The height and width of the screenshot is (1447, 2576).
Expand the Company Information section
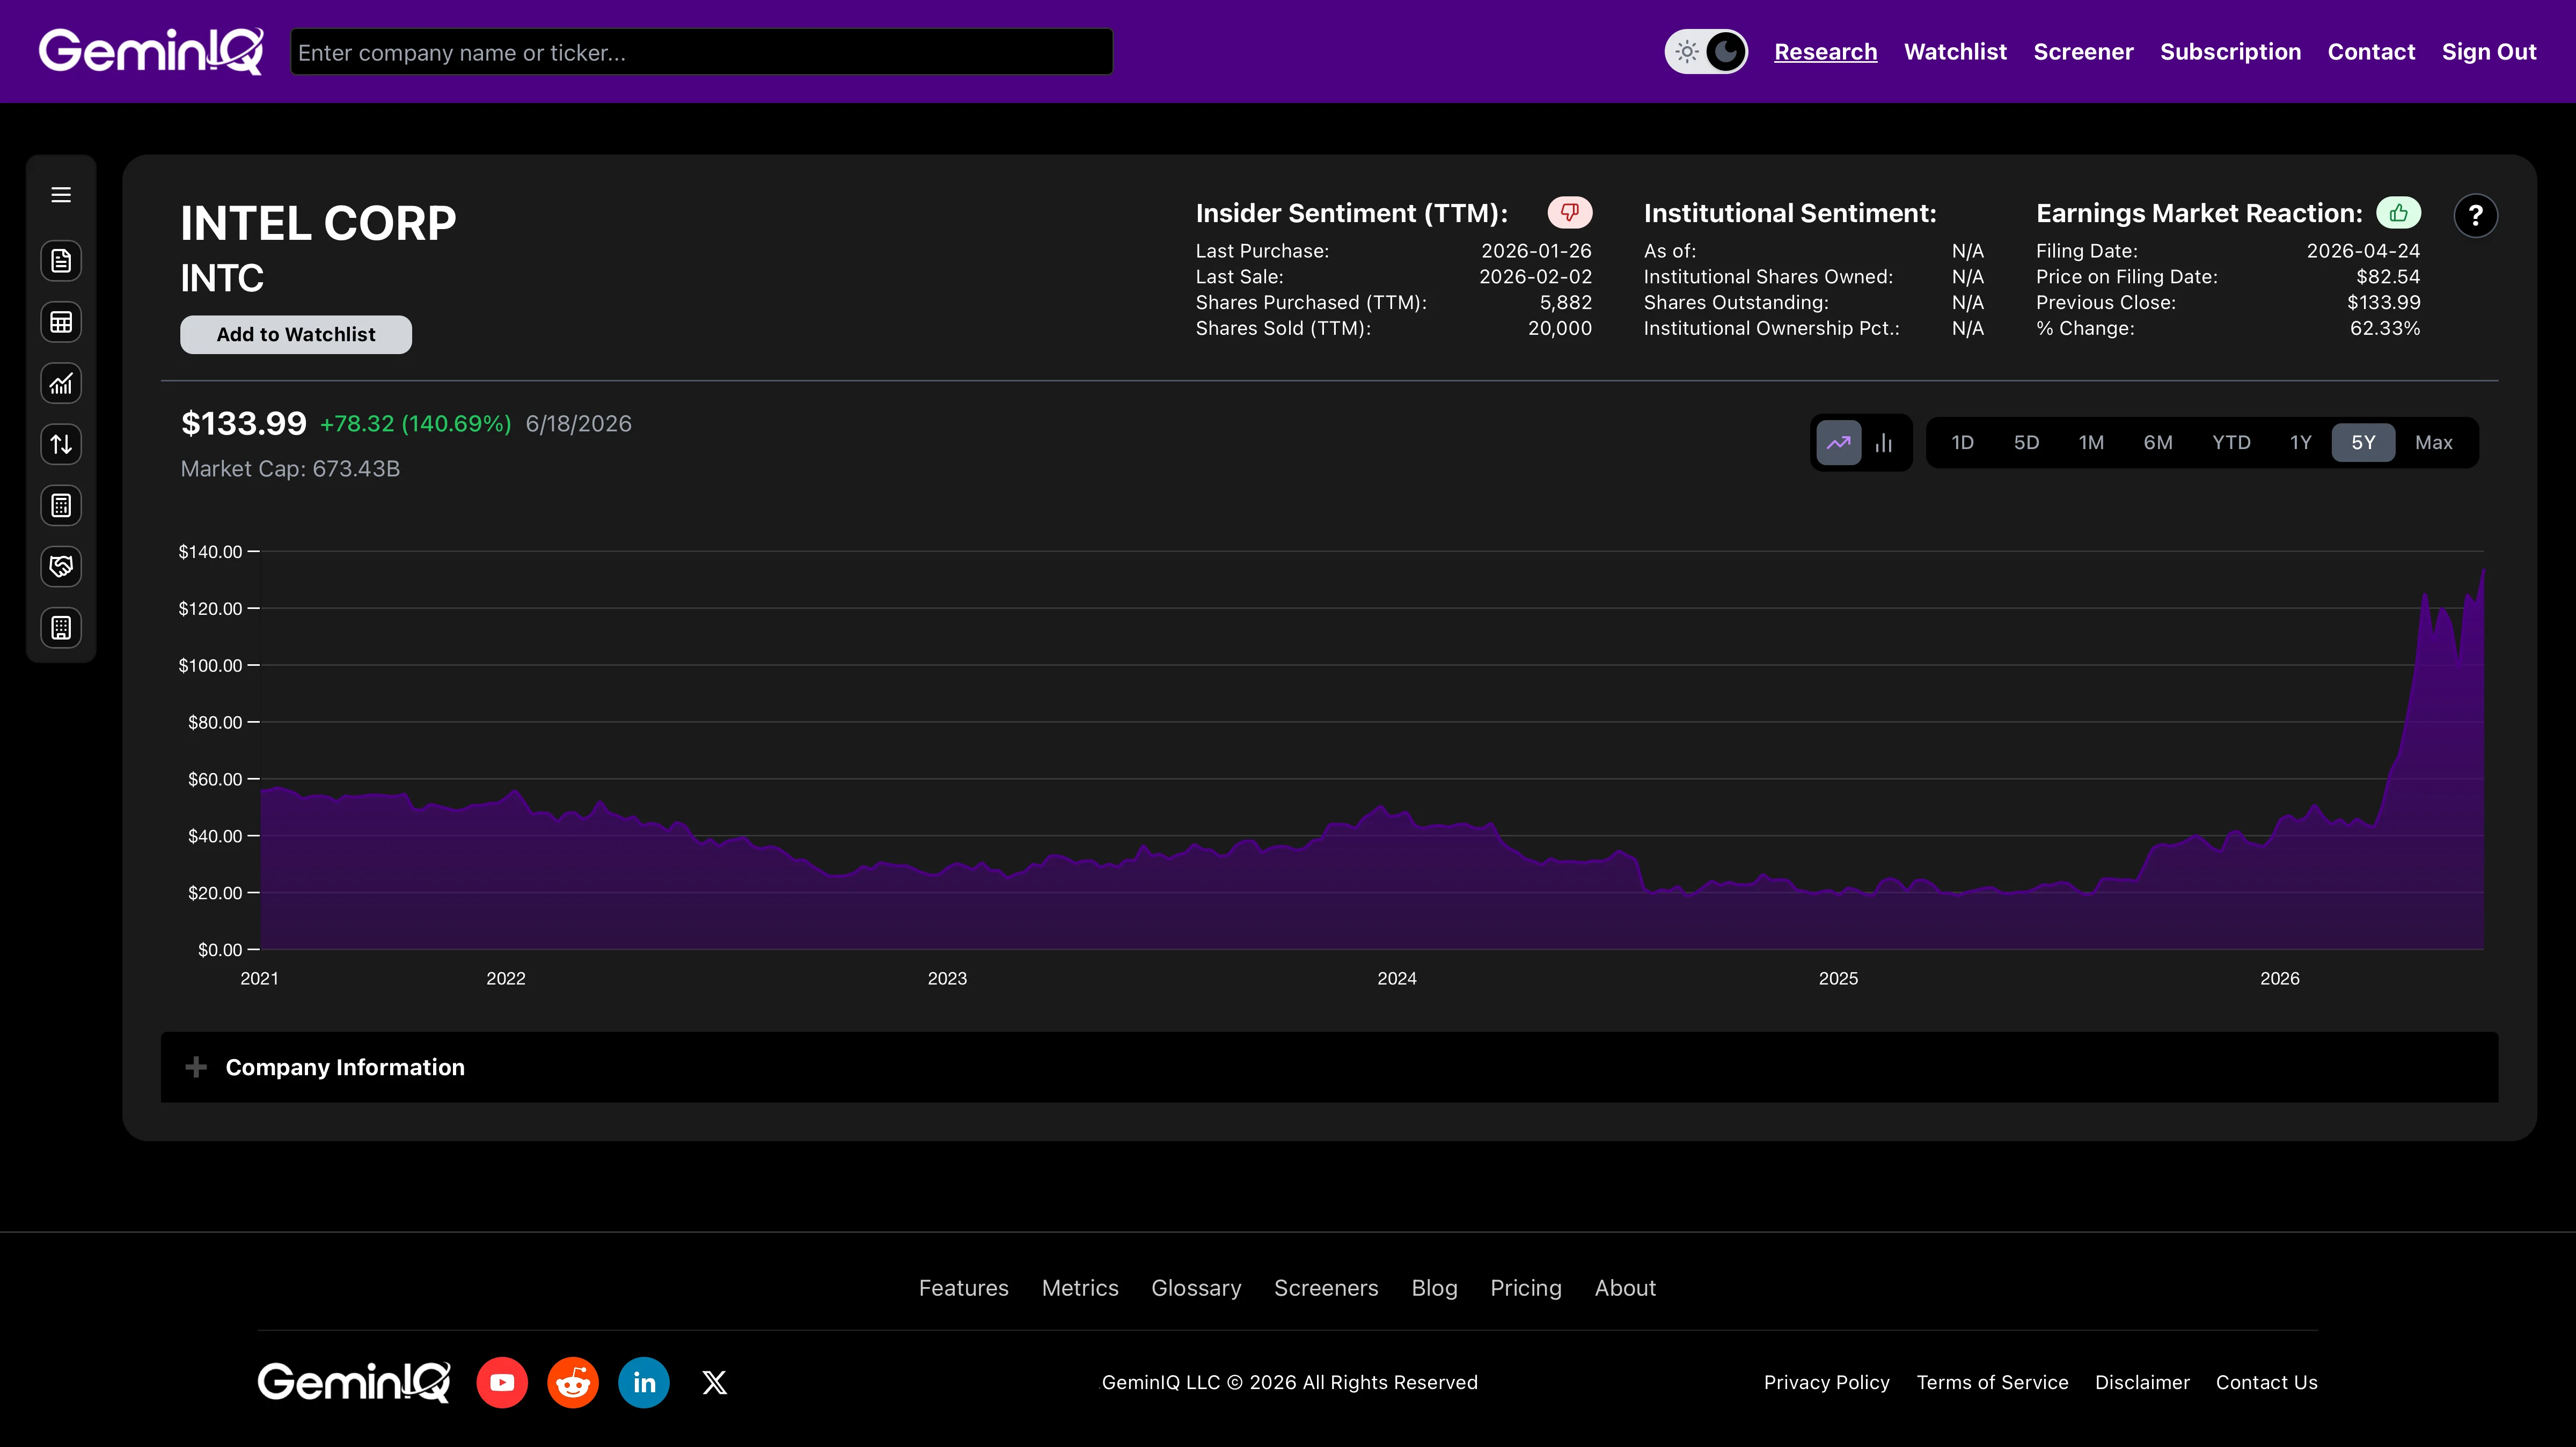point(1329,1067)
